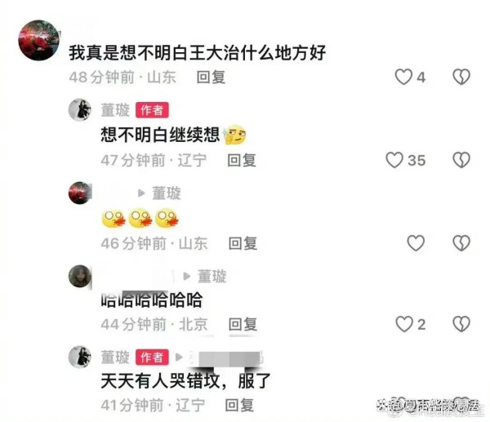The image size is (490, 422).
Task: Like the 哈哈哈哈哈哈 comment
Action: click(404, 324)
